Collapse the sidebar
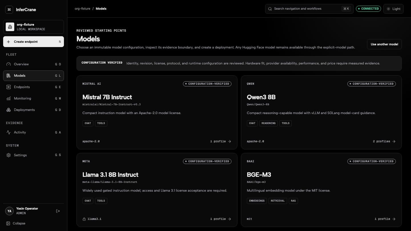 click(x=16, y=223)
